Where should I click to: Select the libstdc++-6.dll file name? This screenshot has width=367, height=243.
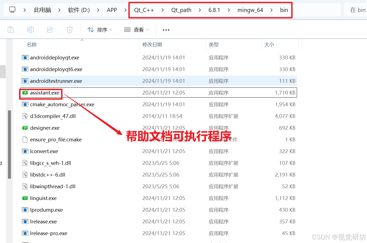click(x=48, y=175)
